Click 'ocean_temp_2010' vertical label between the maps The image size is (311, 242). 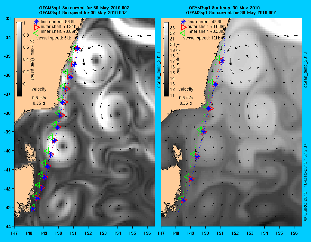pos(159,70)
